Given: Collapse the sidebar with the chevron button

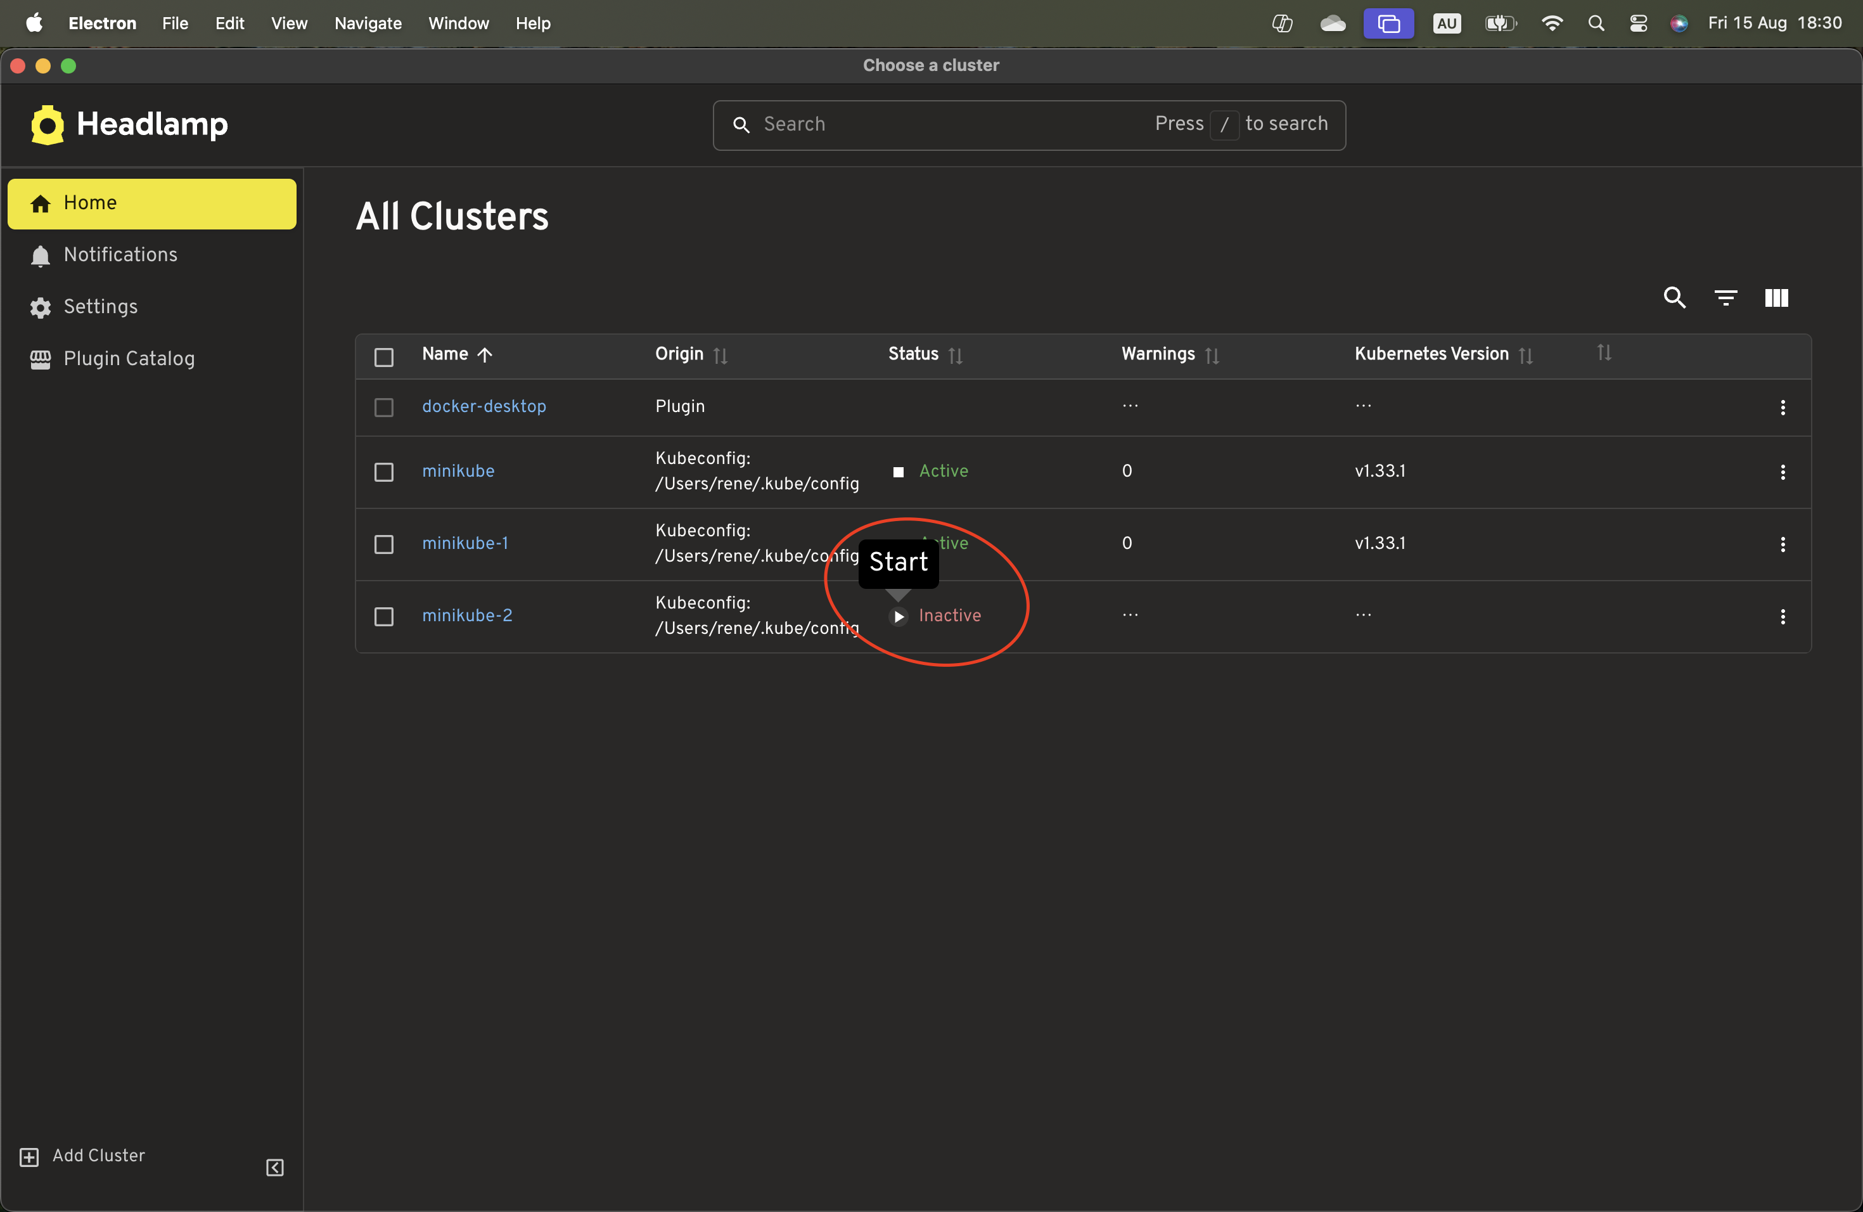Looking at the screenshot, I should 274,1168.
